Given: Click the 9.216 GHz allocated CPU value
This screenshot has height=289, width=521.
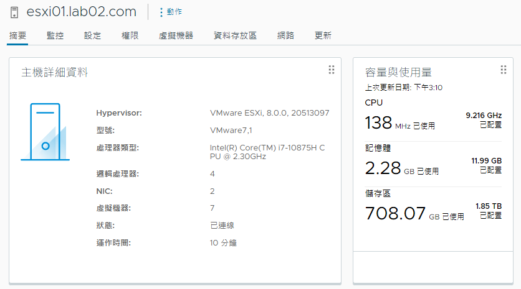Looking at the screenshot, I should (x=484, y=116).
